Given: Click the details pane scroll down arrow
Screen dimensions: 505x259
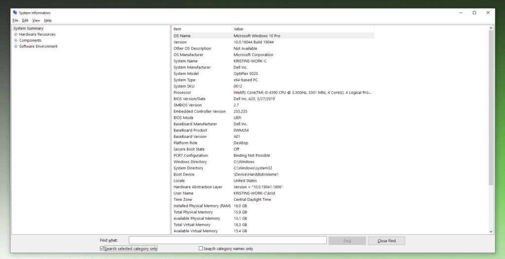Looking at the screenshot, I should click(491, 231).
